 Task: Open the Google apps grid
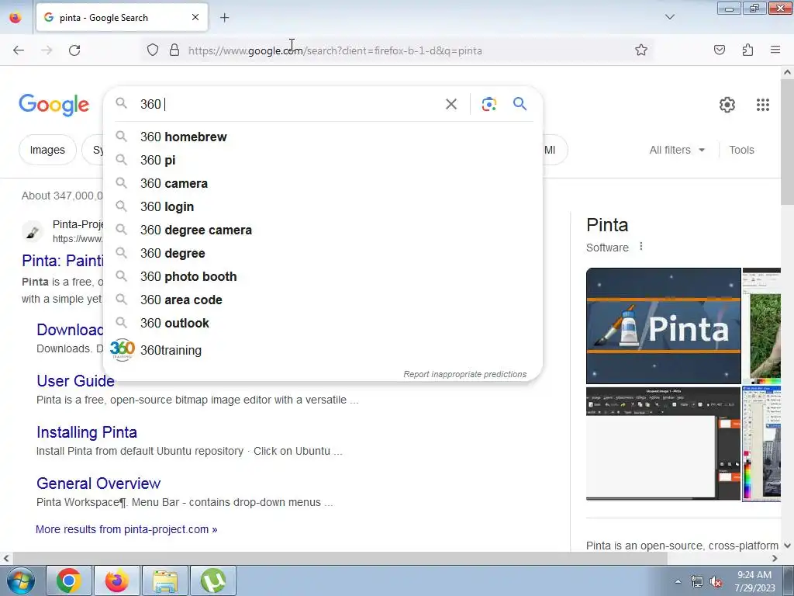pyautogui.click(x=763, y=105)
